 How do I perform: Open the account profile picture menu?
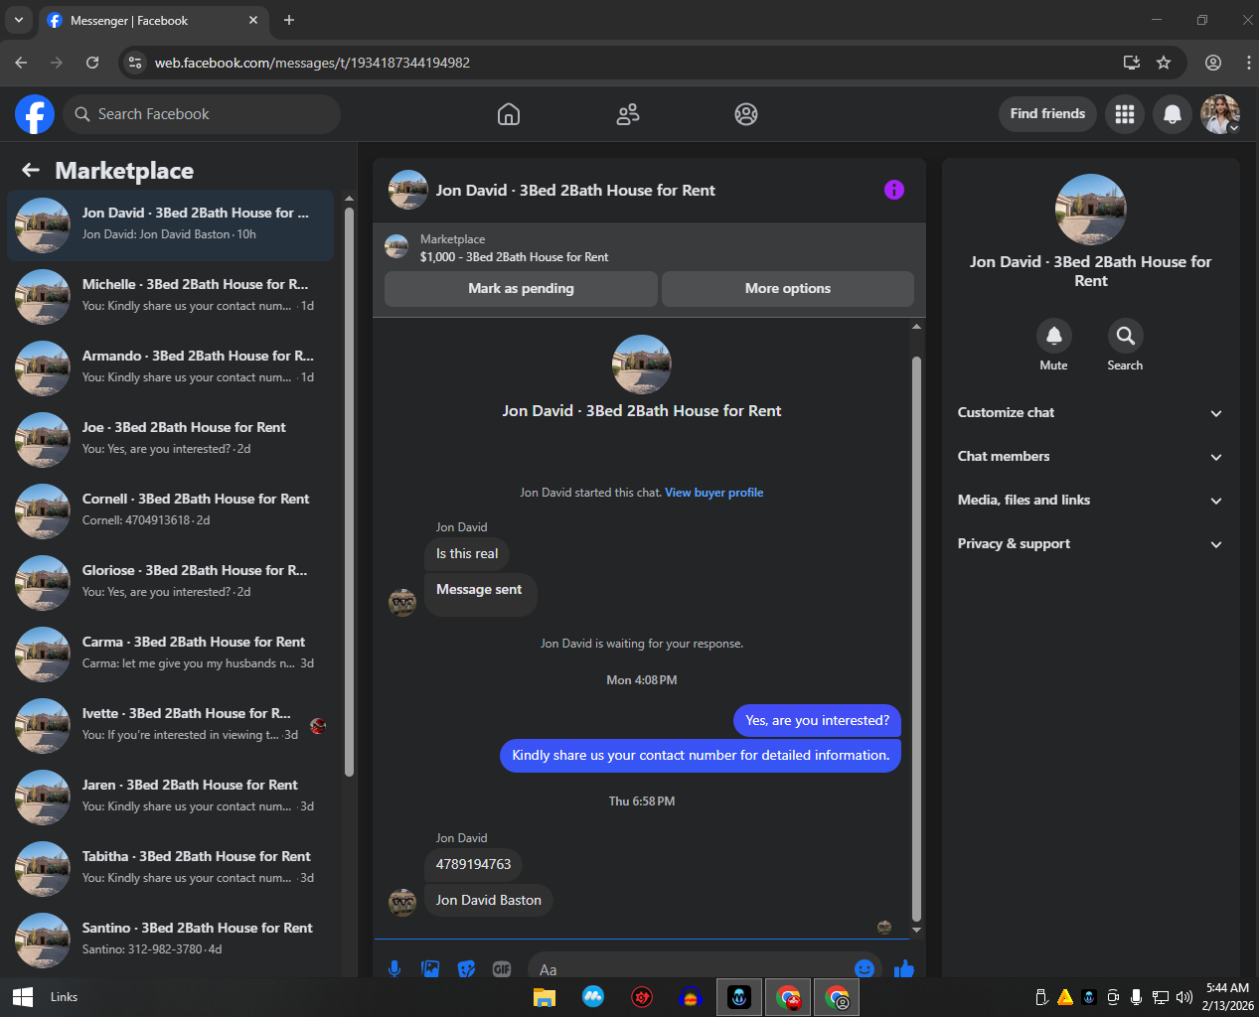[x=1220, y=114]
